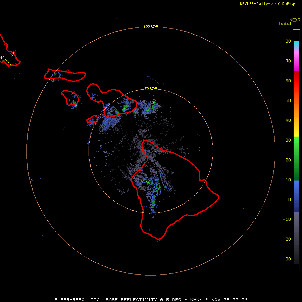302x302 pixels.
Task: Click the 30 value on the dBZ scale
Action: (288, 140)
